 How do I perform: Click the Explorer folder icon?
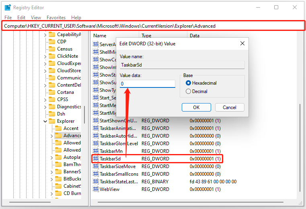pyautogui.click(x=52, y=121)
